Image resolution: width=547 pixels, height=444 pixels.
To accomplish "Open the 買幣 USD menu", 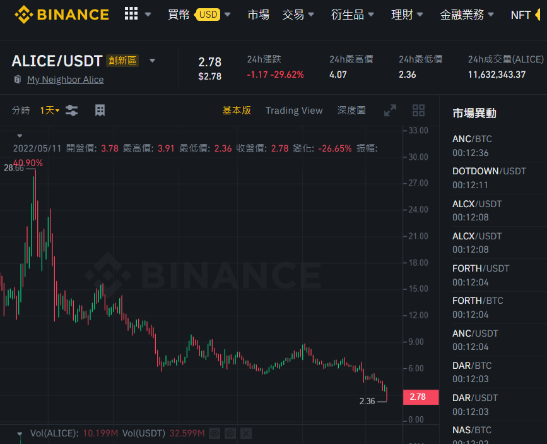I will point(199,15).
